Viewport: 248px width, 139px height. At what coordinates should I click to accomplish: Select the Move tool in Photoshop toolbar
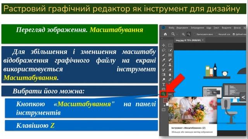164,45
